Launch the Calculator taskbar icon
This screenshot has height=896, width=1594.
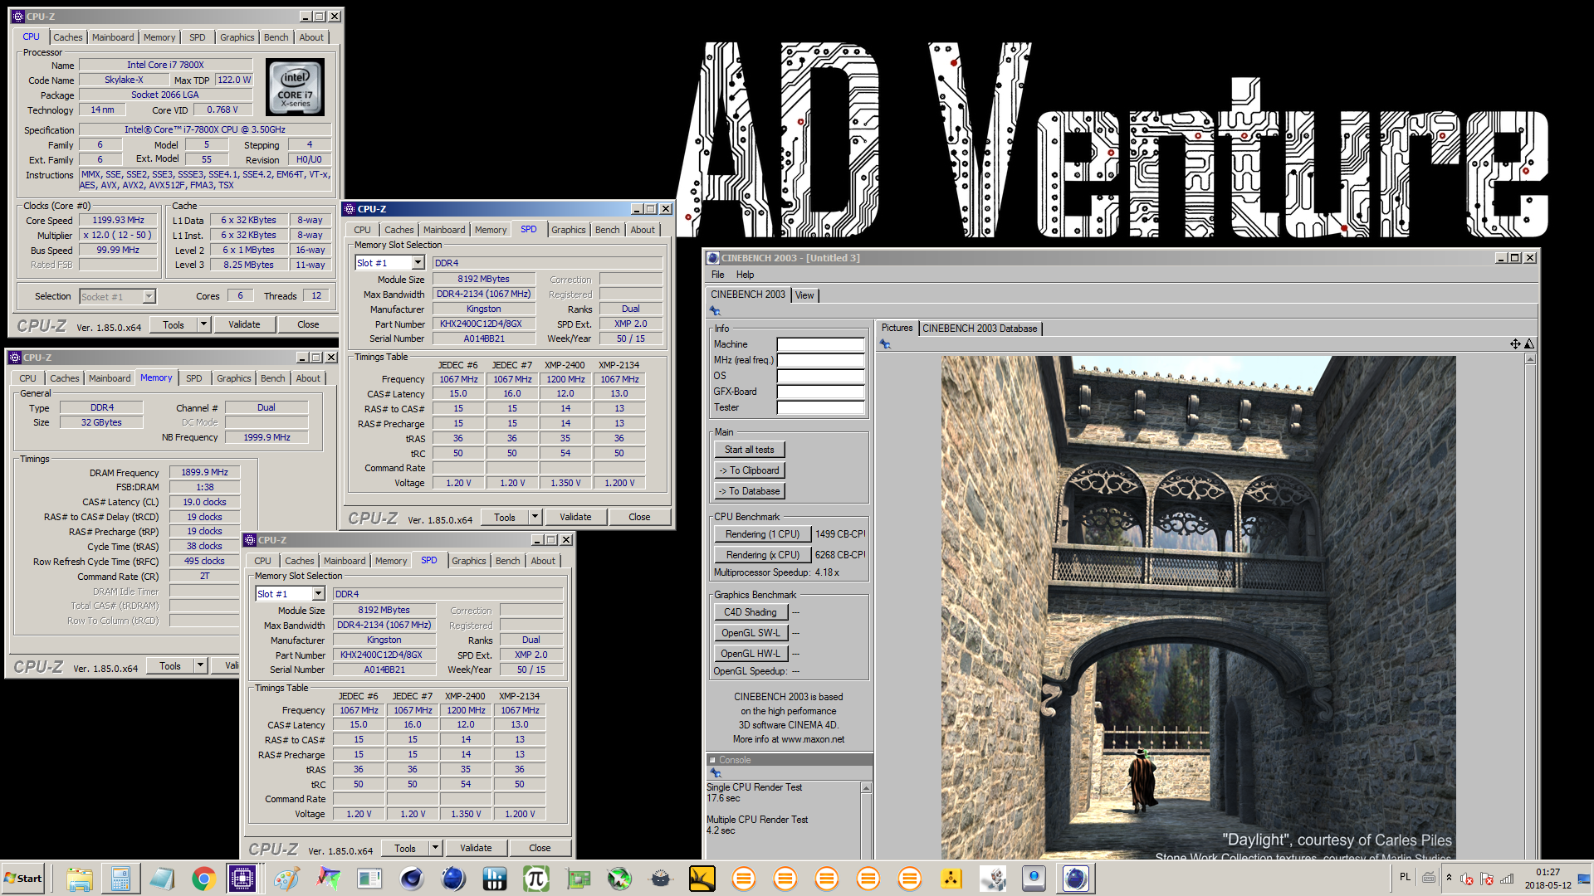click(x=120, y=879)
